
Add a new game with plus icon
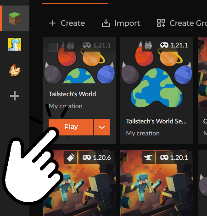click(x=15, y=96)
